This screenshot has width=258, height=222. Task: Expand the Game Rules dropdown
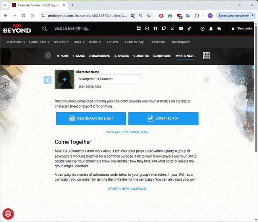[39, 42]
